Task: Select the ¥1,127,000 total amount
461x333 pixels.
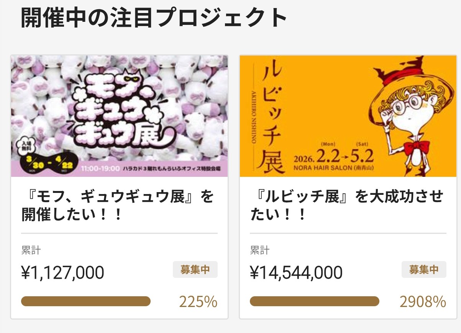Action: pyautogui.click(x=62, y=273)
